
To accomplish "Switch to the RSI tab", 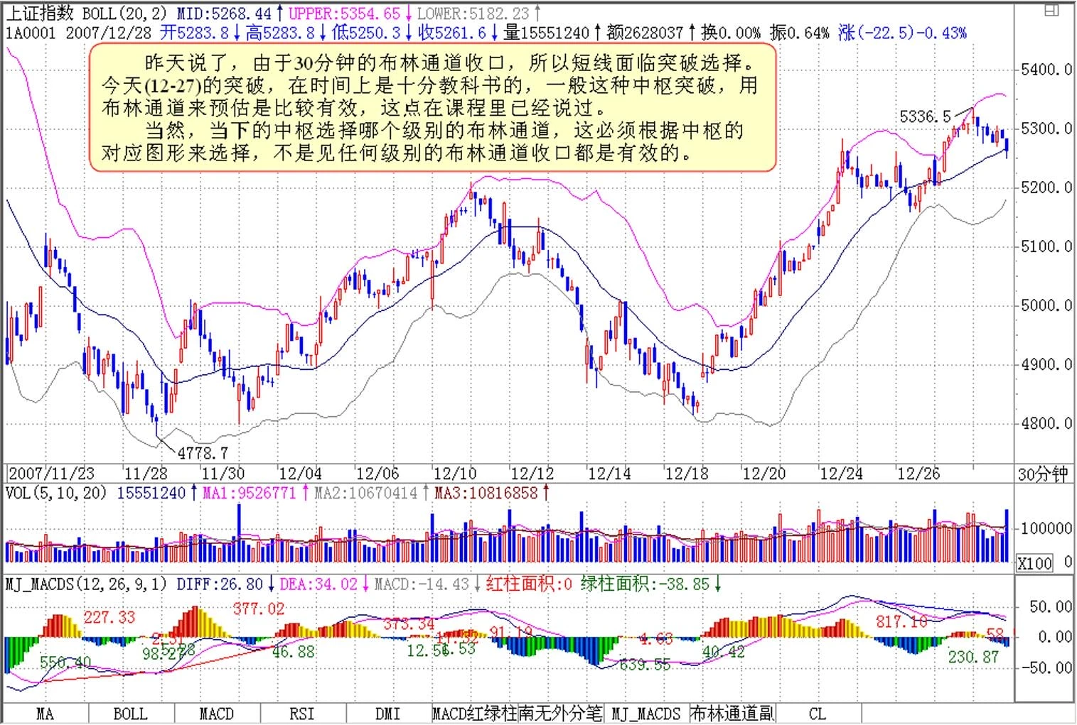I will coord(302,714).
